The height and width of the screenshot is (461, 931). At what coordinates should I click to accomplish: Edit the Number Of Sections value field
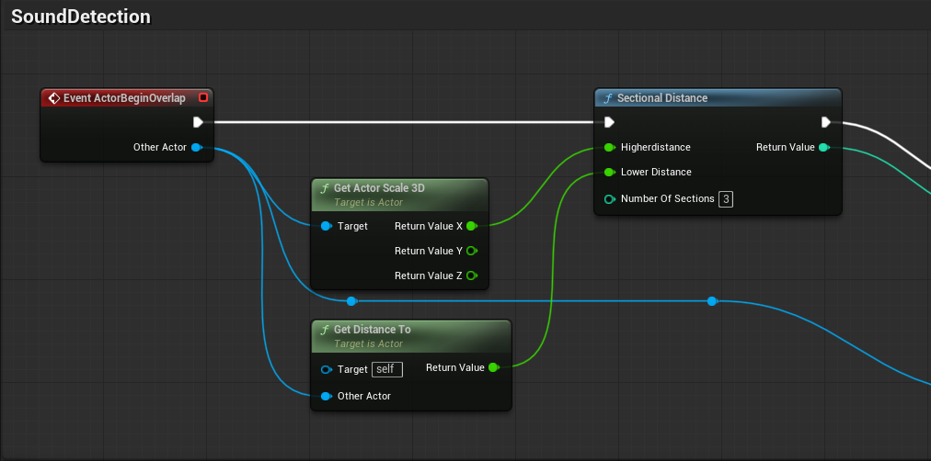[726, 199]
